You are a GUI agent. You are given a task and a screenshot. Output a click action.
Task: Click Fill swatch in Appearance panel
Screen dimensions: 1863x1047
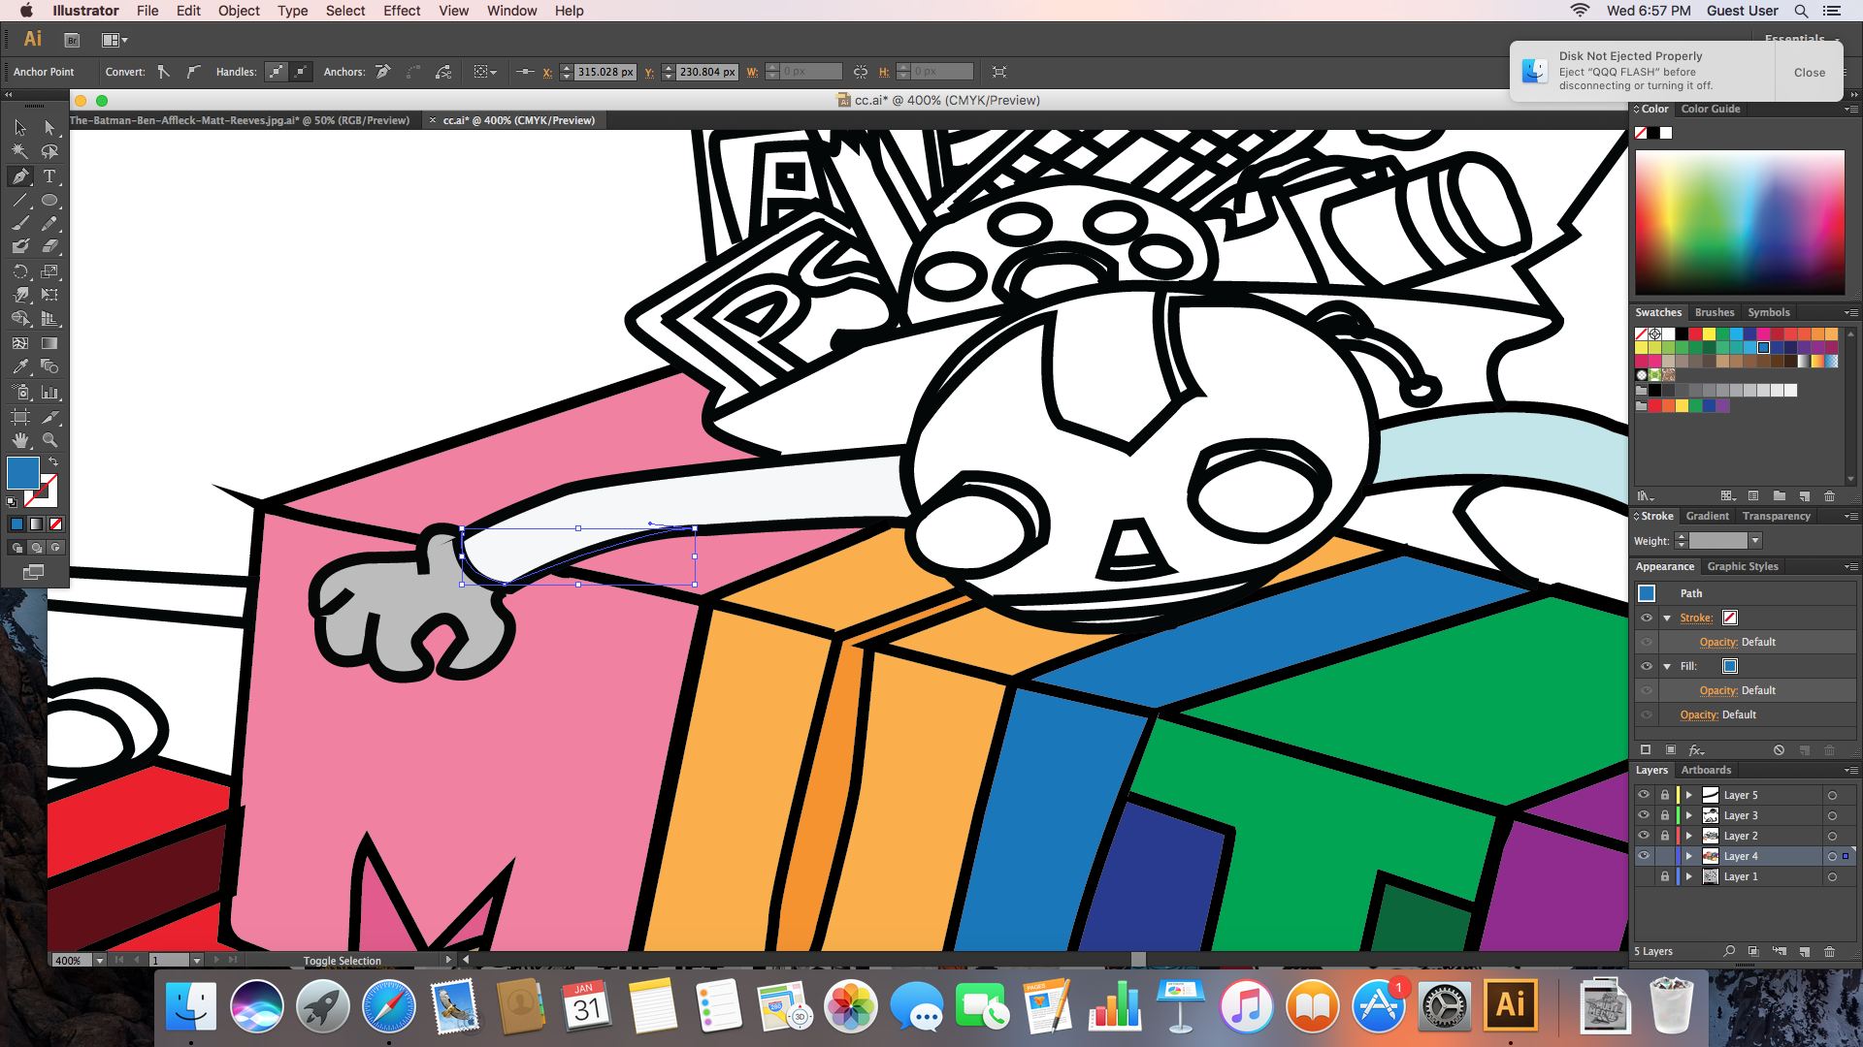pos(1729,666)
